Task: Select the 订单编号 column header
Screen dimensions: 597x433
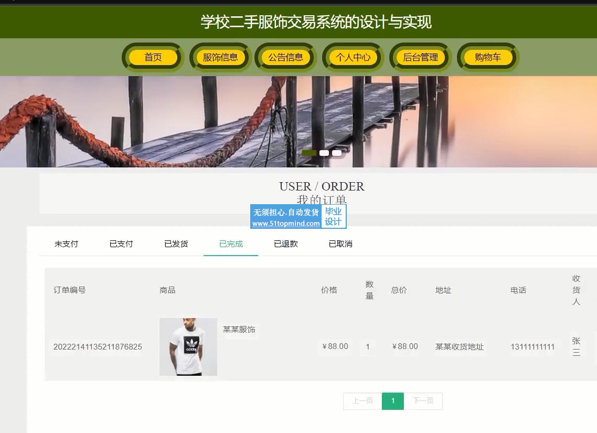Action: click(69, 290)
